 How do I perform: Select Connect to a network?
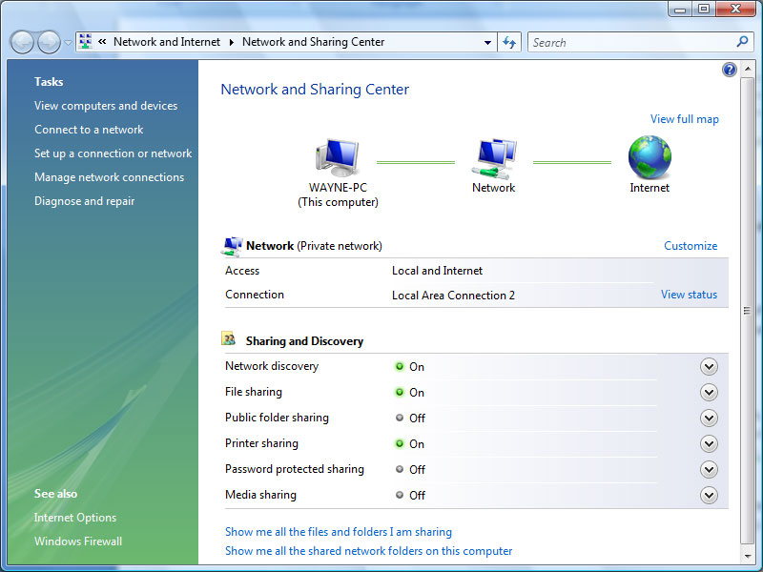click(89, 130)
